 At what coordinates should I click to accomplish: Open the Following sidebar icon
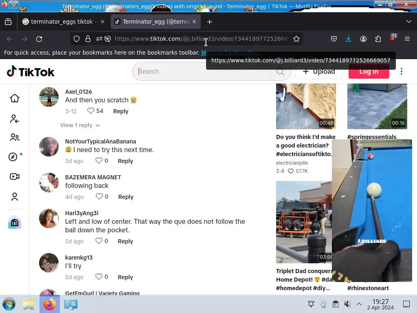click(x=14, y=119)
